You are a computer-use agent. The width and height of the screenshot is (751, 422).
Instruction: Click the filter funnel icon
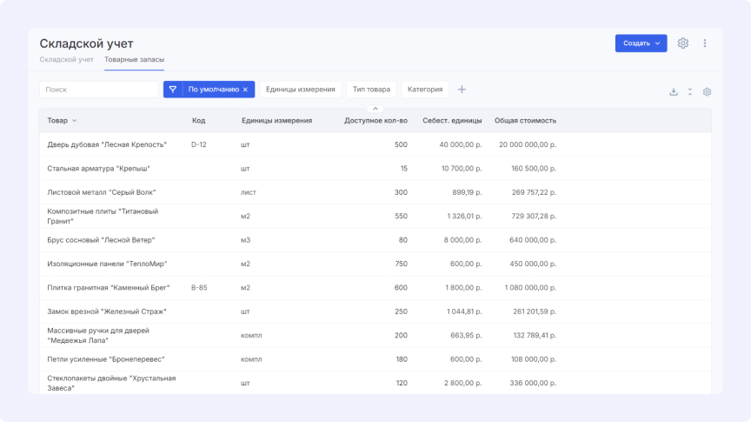[x=173, y=90]
